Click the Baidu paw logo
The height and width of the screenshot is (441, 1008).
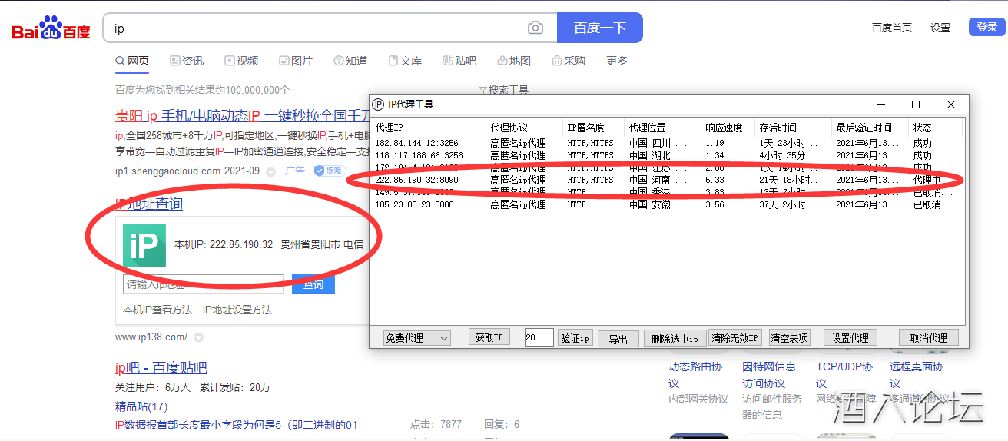51,28
